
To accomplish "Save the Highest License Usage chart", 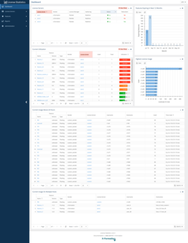I will 139,63.
